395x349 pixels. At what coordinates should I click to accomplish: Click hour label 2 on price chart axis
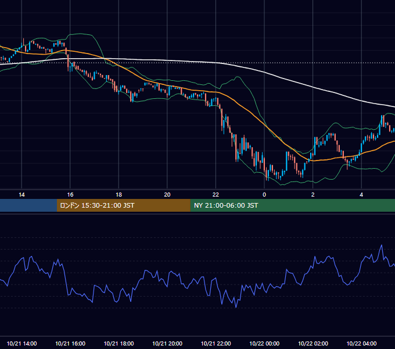(x=313, y=195)
